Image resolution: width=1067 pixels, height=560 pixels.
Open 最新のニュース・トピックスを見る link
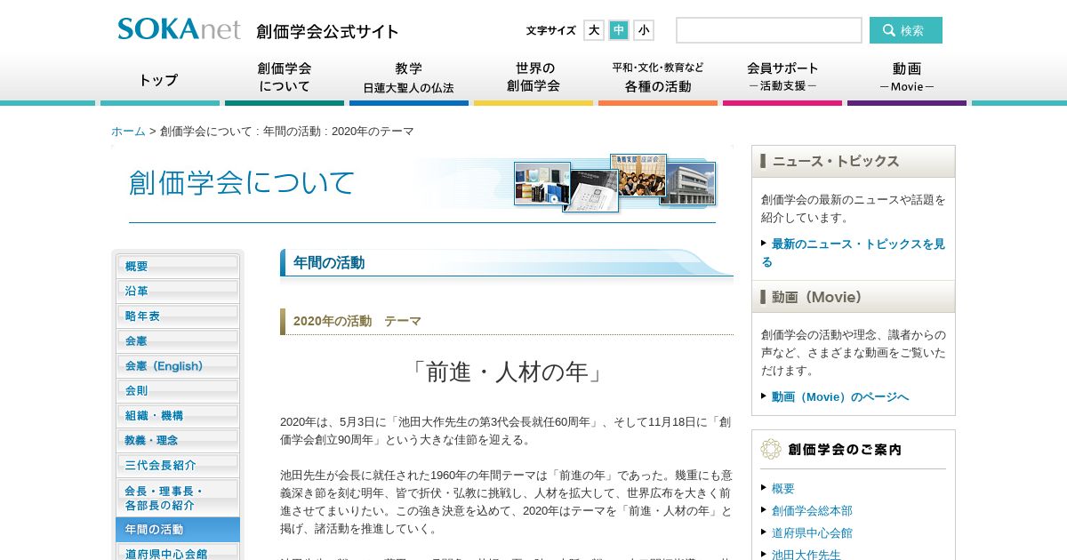click(x=853, y=252)
